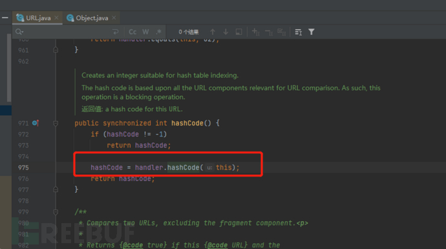Go to next occurrence arrow

[226, 32]
